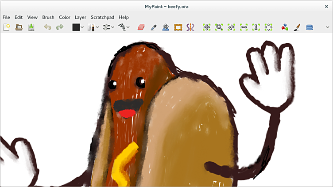This screenshot has width=333, height=187.
Task: Toggle the eraser mode
Action: (x=141, y=27)
